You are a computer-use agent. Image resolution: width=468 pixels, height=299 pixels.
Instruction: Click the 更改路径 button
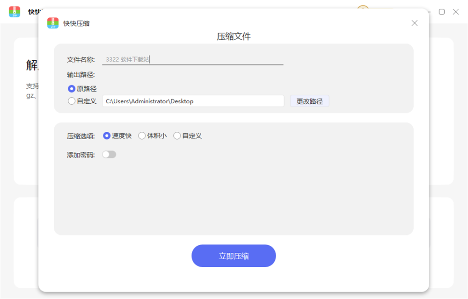coord(309,101)
